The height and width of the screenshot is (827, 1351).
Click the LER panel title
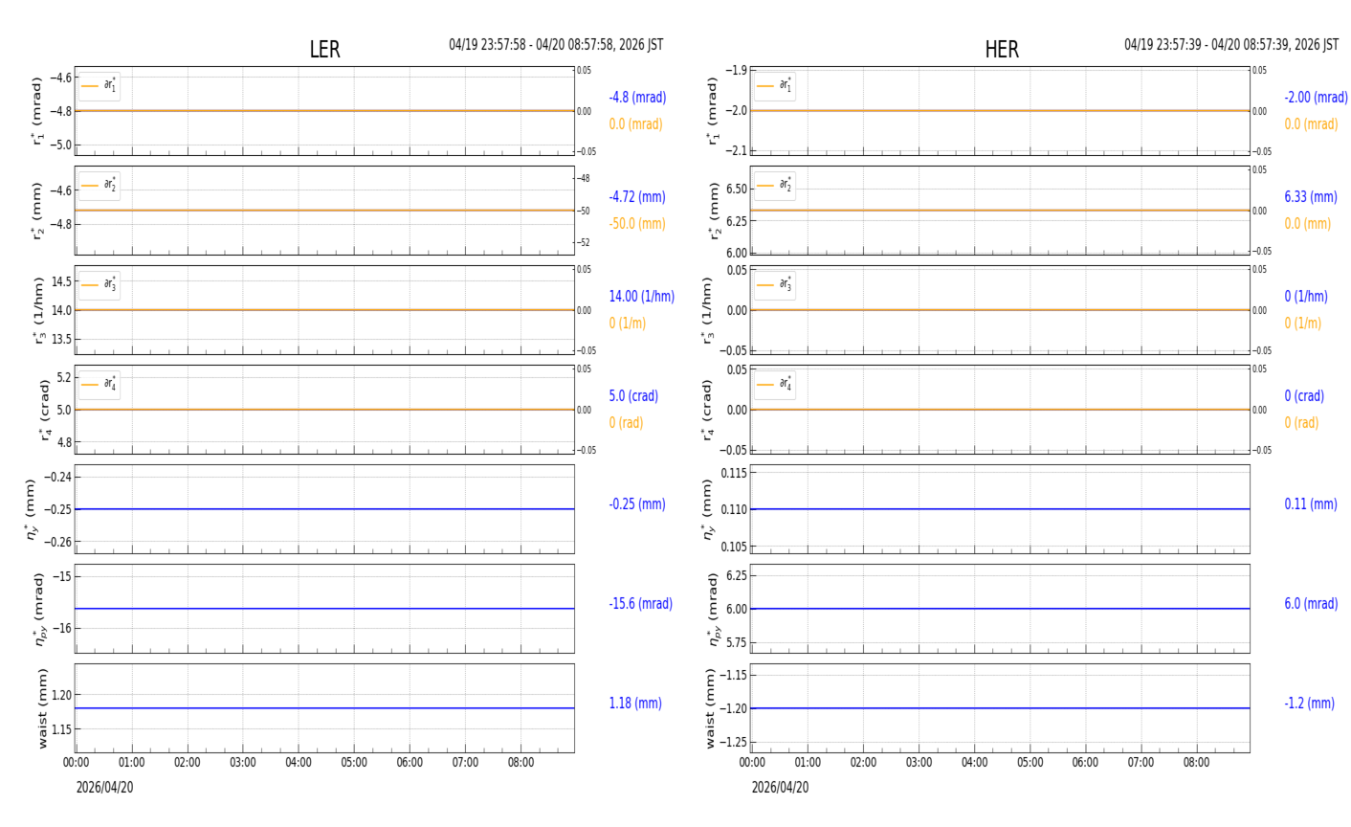click(324, 50)
